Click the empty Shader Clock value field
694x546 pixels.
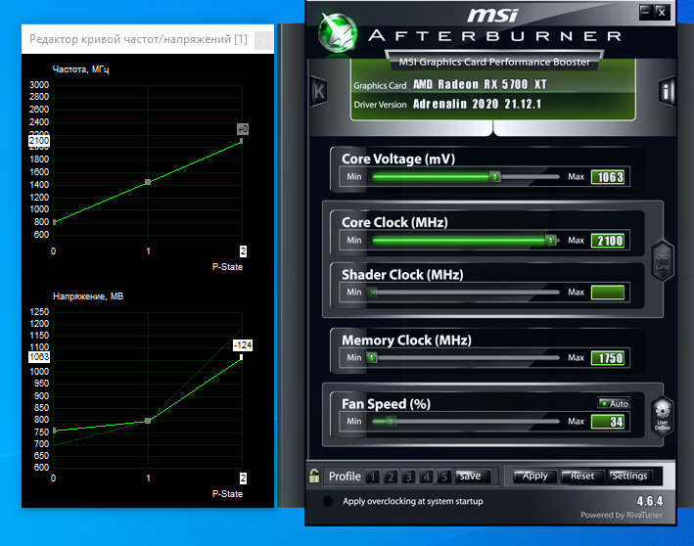point(608,293)
